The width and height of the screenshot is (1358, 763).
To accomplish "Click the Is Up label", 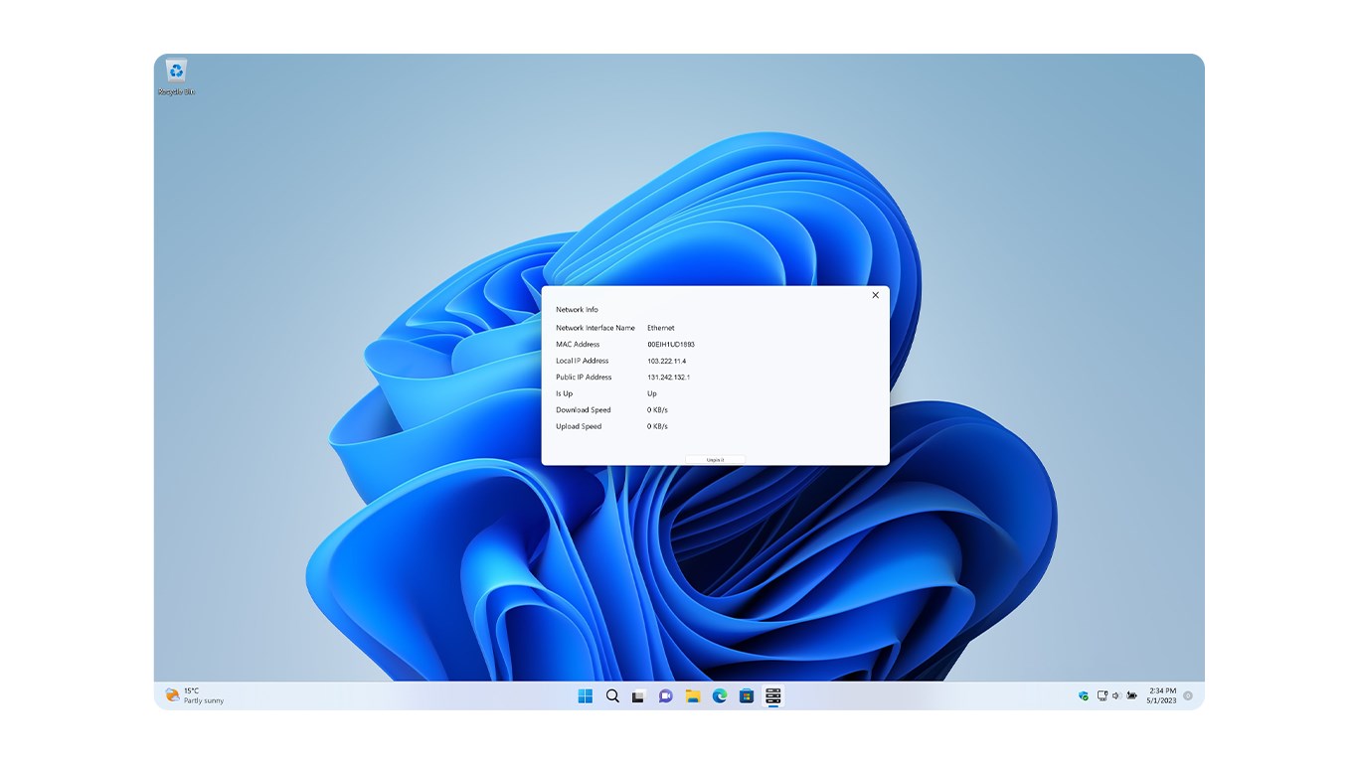I will tap(565, 393).
